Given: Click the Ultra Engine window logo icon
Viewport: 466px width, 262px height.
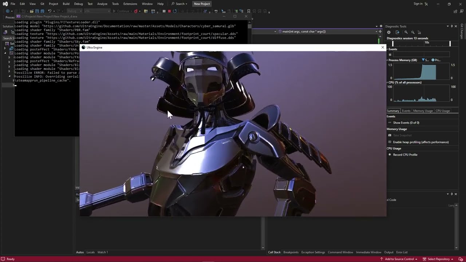Looking at the screenshot, I should click(83, 47).
